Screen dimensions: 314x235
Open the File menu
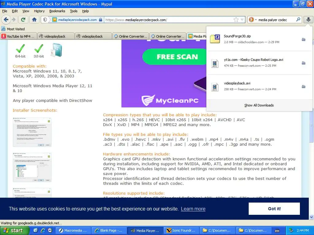[5, 11]
